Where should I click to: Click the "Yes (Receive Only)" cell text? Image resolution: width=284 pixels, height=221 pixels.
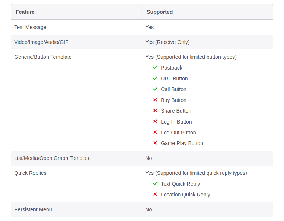[x=167, y=42]
